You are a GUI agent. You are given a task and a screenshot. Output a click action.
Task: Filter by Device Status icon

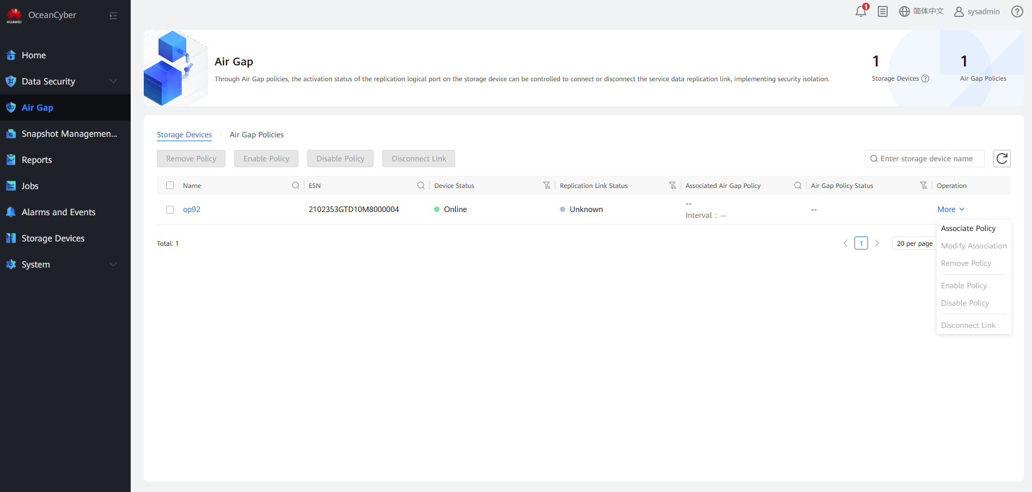tap(547, 186)
